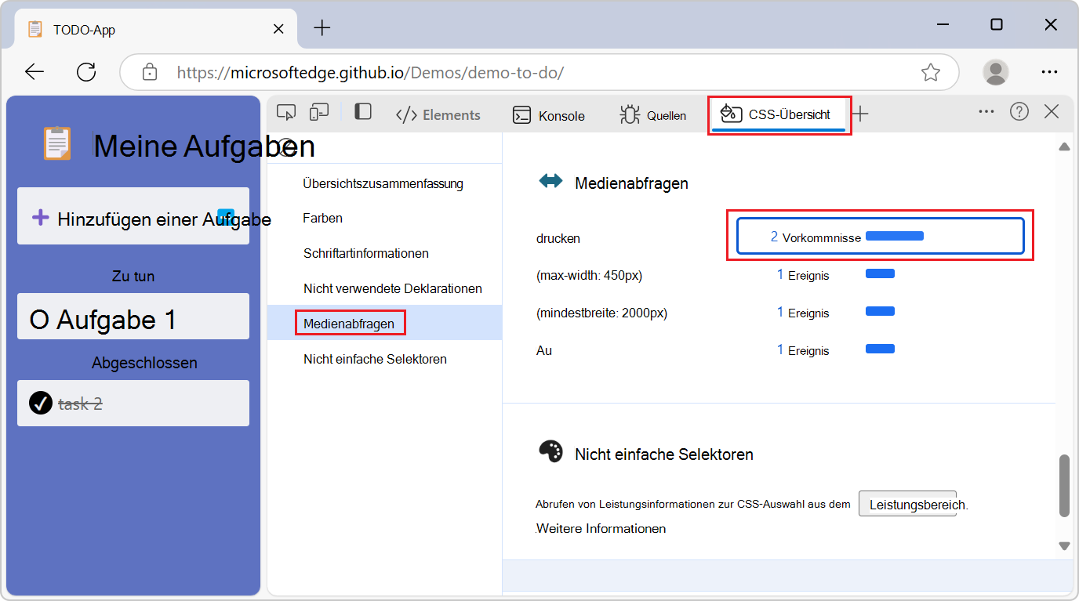Click the Abgeschlossen heading
This screenshot has width=1079, height=601.
click(x=144, y=363)
